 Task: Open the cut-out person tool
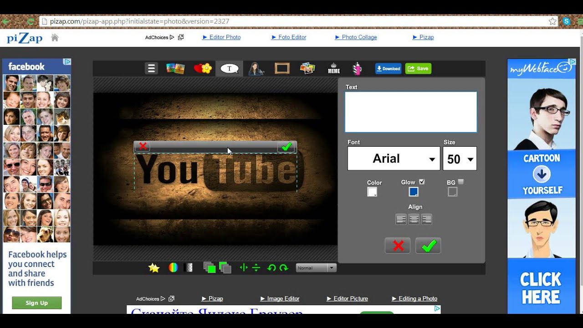[x=256, y=68]
